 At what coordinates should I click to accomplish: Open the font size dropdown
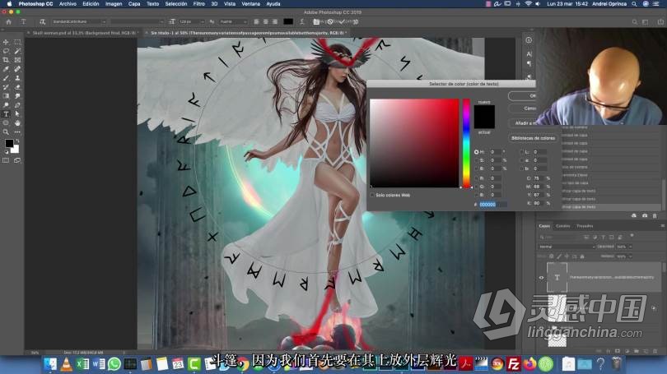191,21
